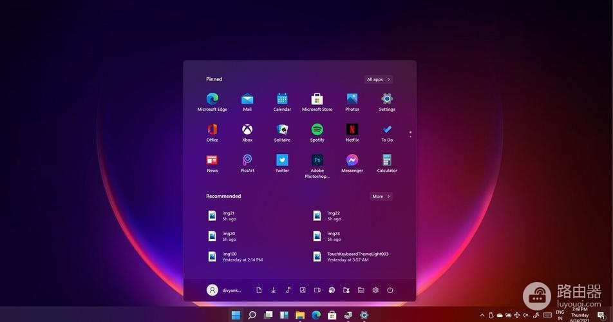Open Task View on the taskbar

tap(268, 315)
